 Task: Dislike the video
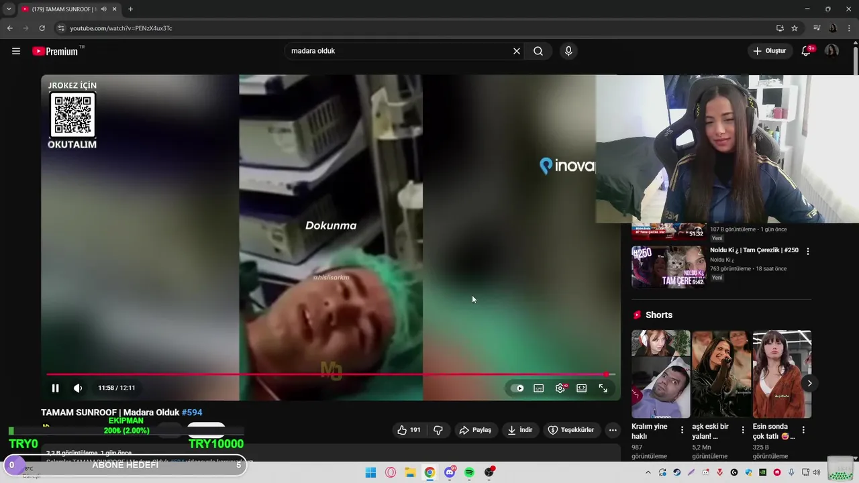438,430
